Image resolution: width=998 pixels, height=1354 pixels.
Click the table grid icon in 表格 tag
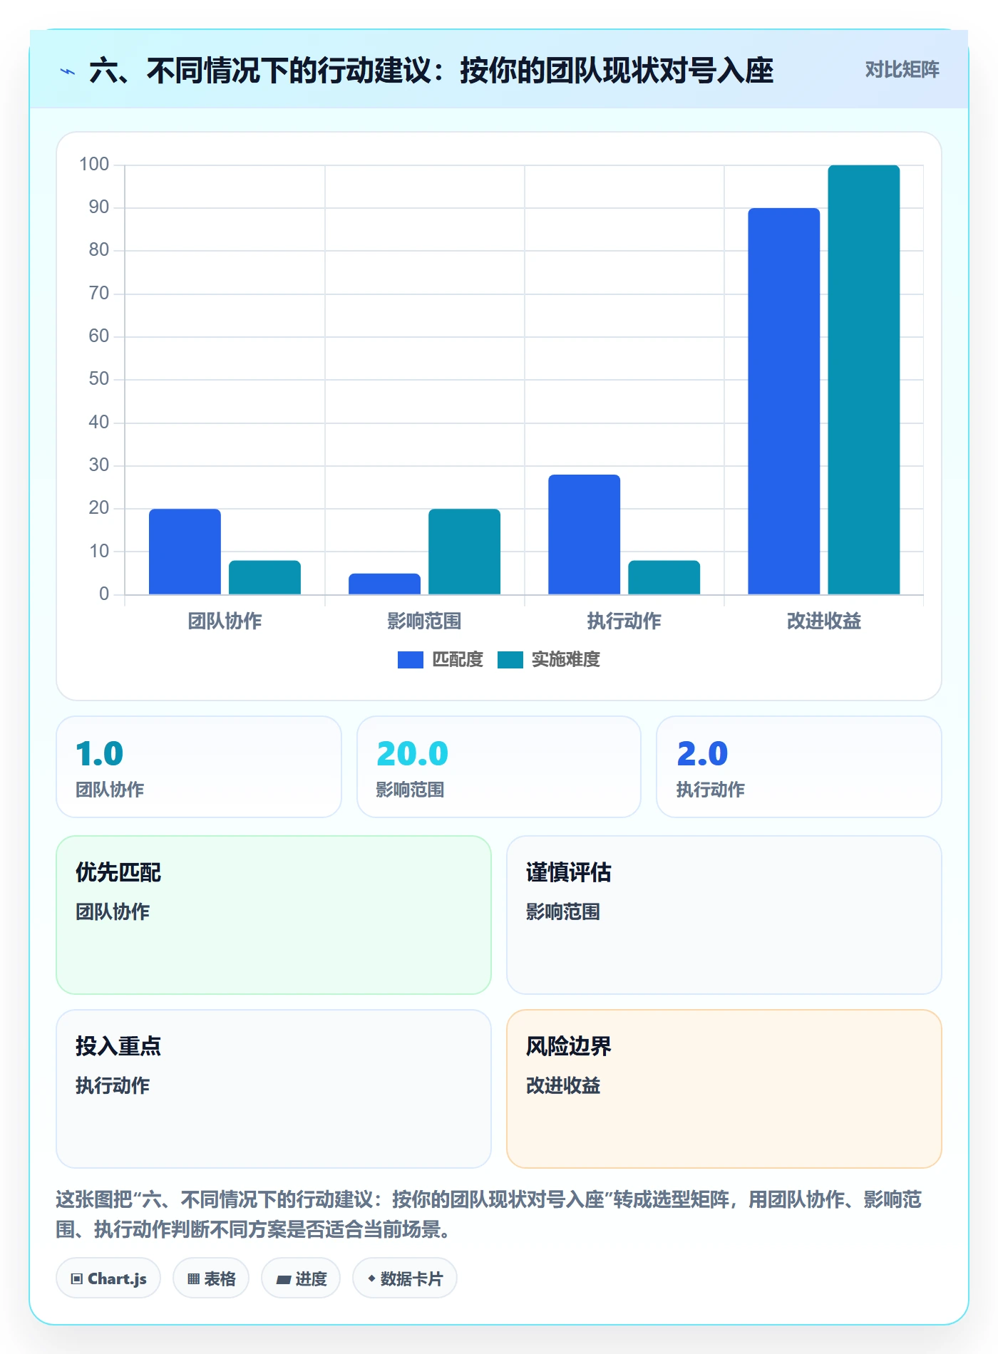pos(193,1279)
